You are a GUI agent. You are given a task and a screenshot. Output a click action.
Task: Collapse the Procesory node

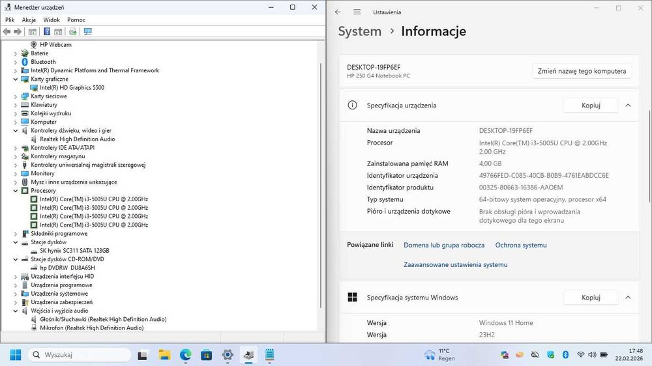coord(16,191)
